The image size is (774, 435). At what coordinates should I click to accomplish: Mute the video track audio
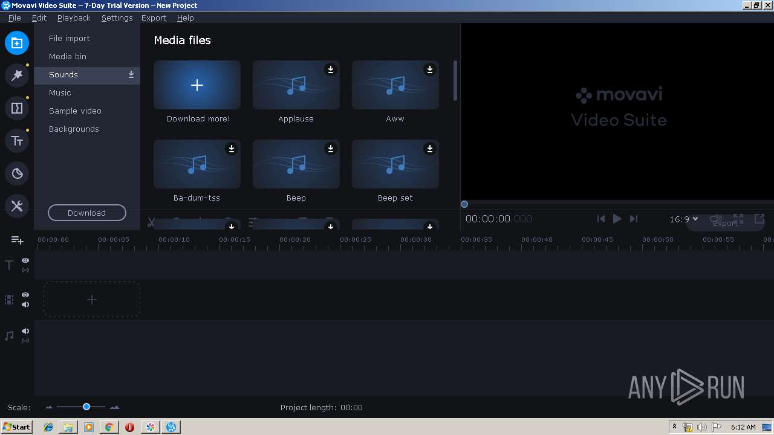[x=25, y=304]
